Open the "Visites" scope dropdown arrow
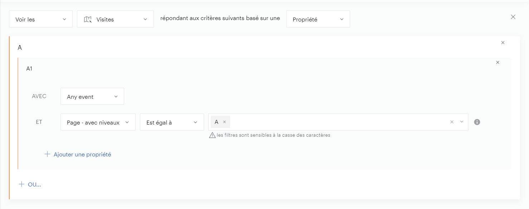 tap(145, 19)
